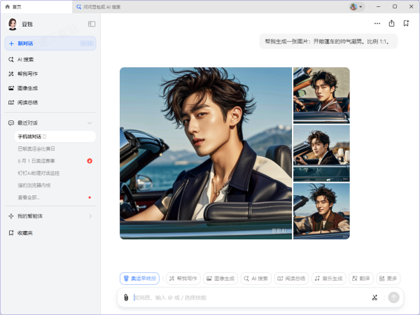Collapse the sidebar using the panel icon

click(92, 24)
